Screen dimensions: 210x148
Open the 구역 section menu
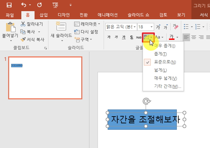[x=83, y=40]
